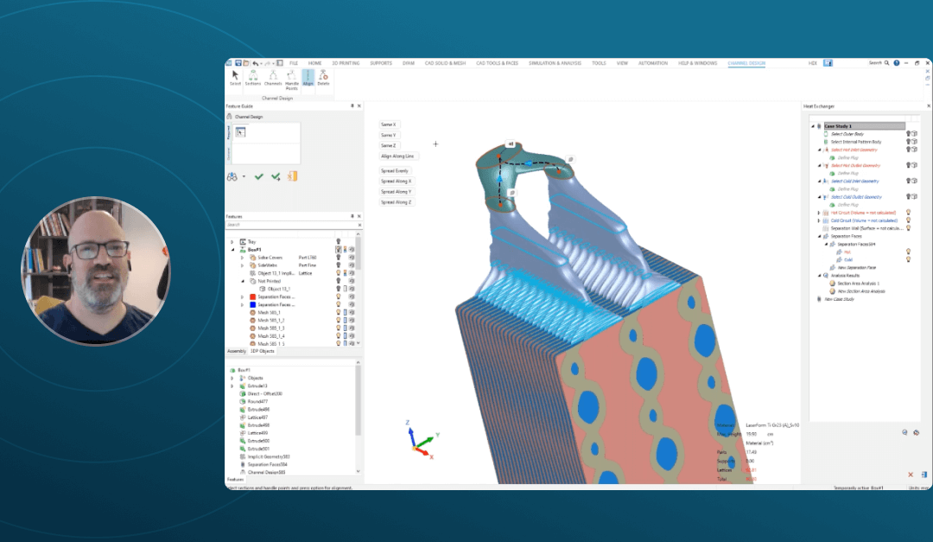Expand the Tray tree node
This screenshot has width=933, height=542.
[232, 242]
